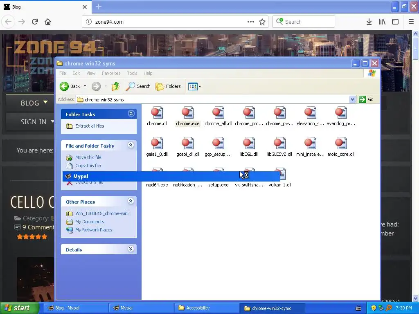Click Extract all files link

coord(90,126)
